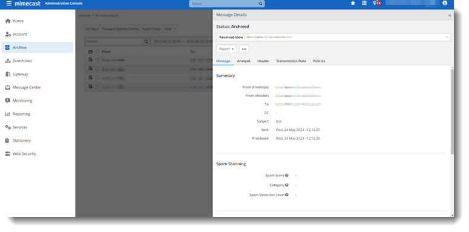Check the first message row checkbox

97,60
